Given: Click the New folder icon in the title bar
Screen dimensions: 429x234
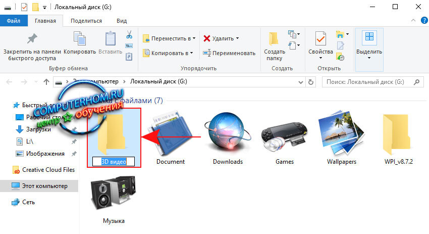Looking at the screenshot, I should tap(35, 7).
